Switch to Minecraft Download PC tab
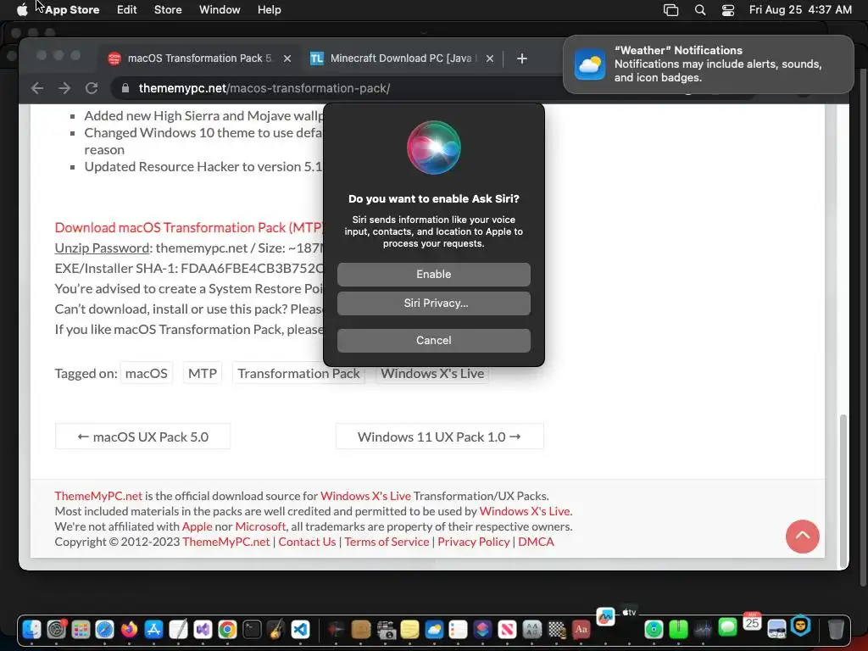 point(402,58)
